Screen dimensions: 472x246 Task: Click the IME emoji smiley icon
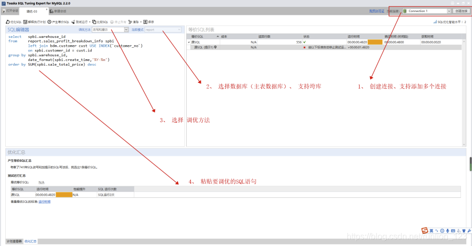coord(442,231)
